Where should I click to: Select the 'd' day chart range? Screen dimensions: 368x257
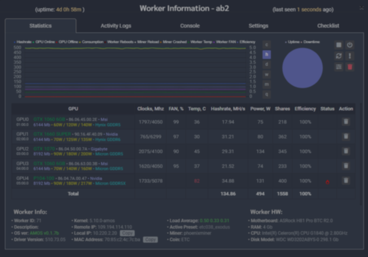click(267, 65)
